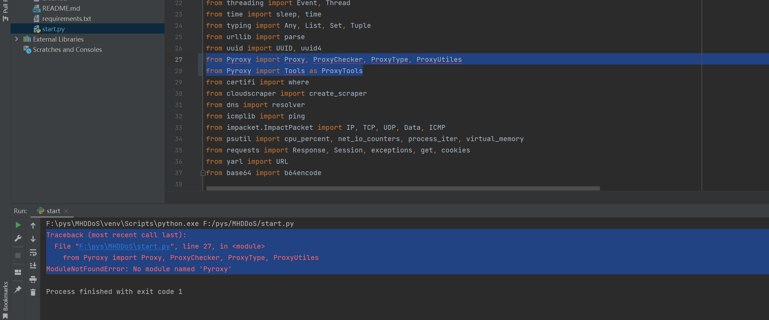Viewport: 769px width, 320px height.
Task: Enable soft-wrap in the run console
Action: click(x=33, y=253)
